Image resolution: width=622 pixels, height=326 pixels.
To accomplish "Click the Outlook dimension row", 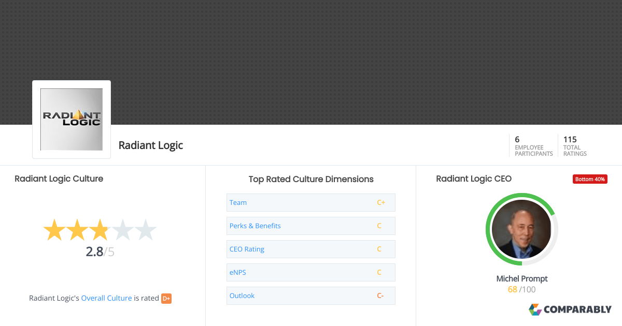I will (242, 295).
